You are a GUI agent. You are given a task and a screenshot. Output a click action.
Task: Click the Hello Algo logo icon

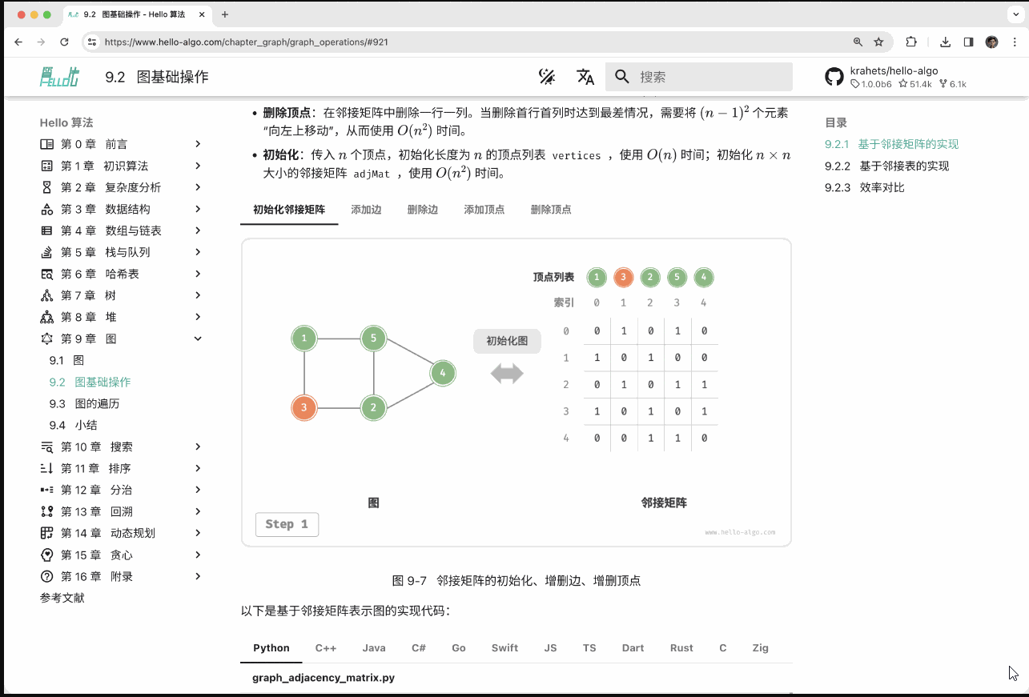[59, 77]
